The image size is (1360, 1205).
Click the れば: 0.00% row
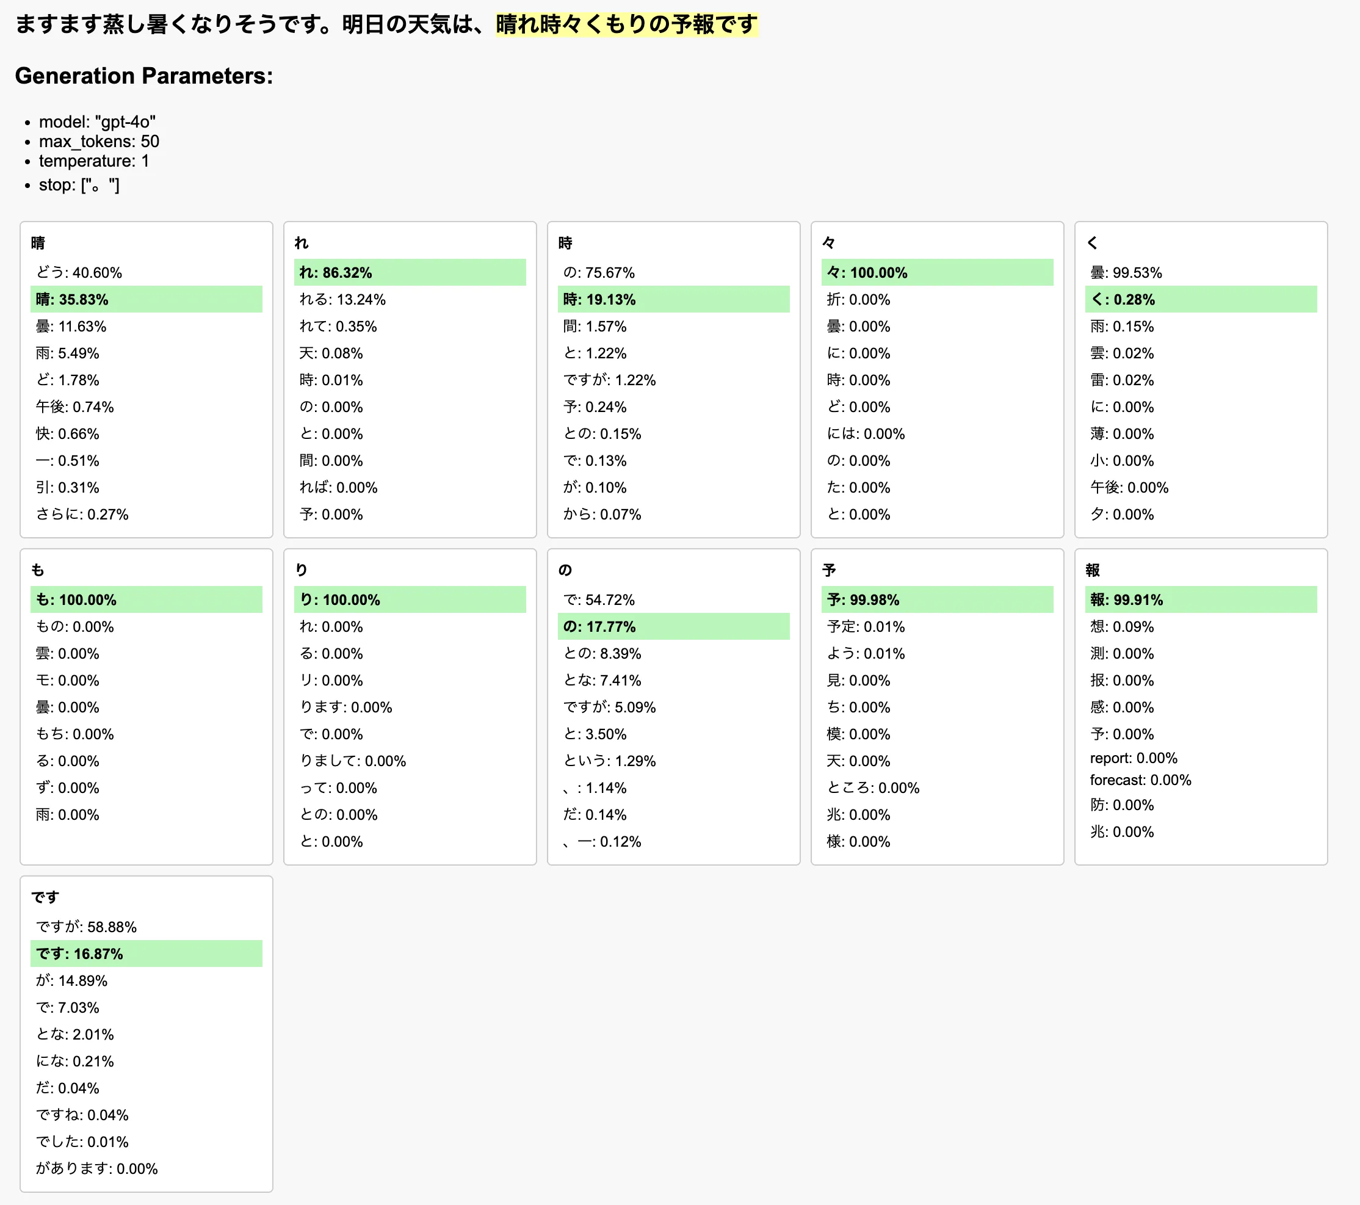410,487
